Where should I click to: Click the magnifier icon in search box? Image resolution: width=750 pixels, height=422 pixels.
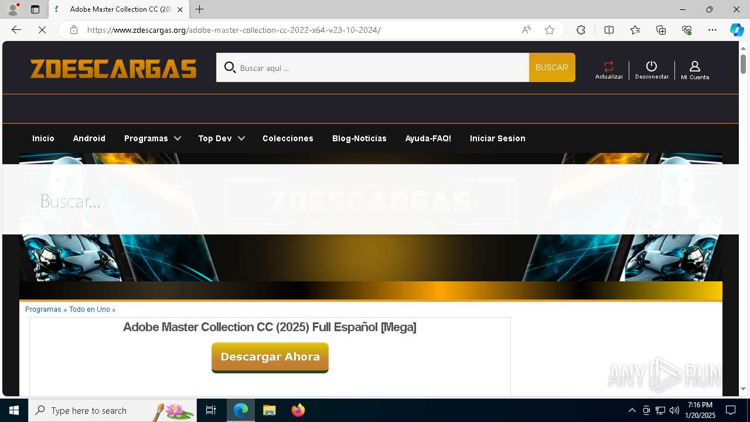point(230,68)
